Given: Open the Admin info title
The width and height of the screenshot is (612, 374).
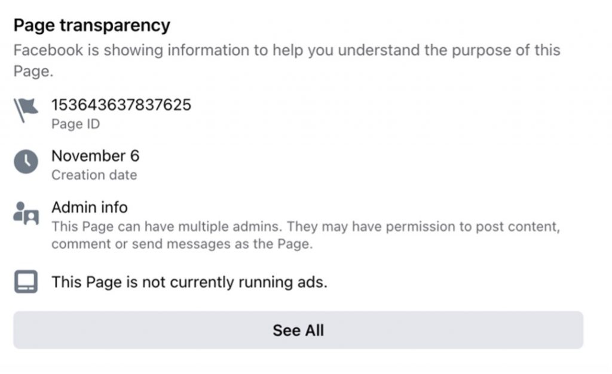Looking at the screenshot, I should tap(89, 208).
